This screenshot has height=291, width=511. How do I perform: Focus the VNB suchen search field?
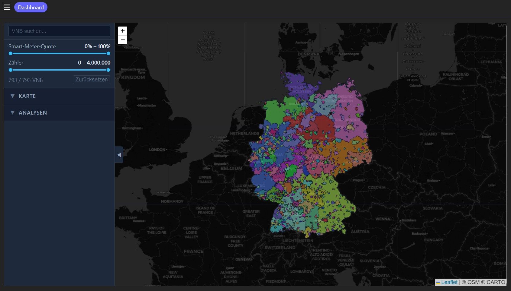pyautogui.click(x=59, y=31)
